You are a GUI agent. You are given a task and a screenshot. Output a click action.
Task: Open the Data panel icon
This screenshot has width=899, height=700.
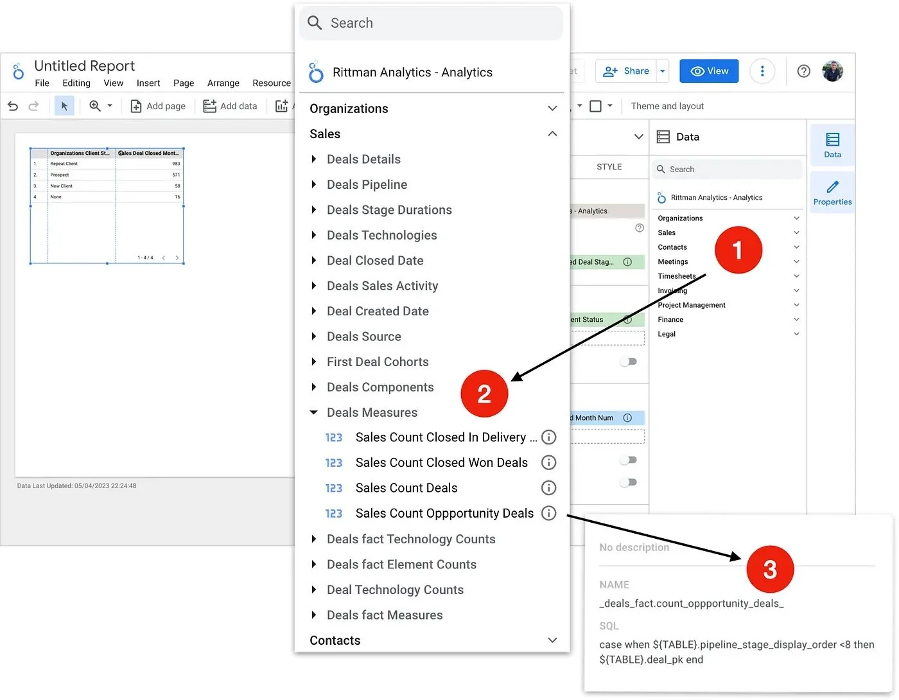coord(832,144)
